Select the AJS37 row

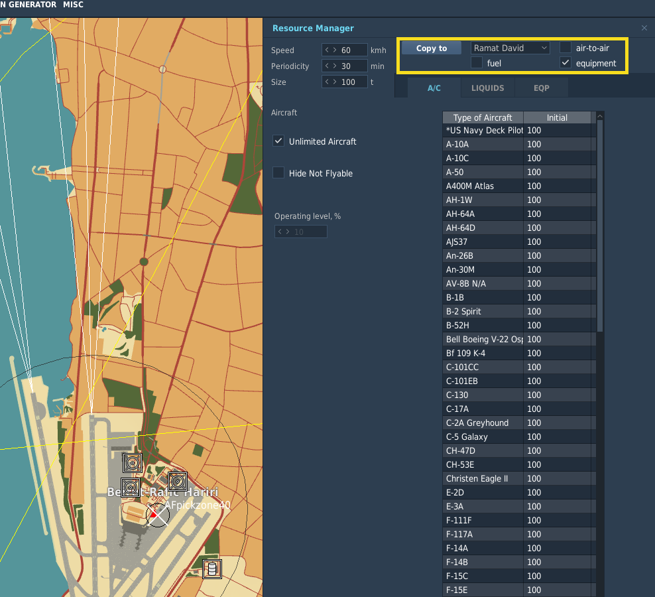pyautogui.click(x=519, y=241)
